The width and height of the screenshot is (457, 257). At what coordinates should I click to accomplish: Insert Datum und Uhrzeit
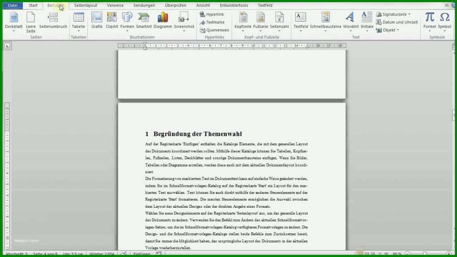(x=397, y=22)
